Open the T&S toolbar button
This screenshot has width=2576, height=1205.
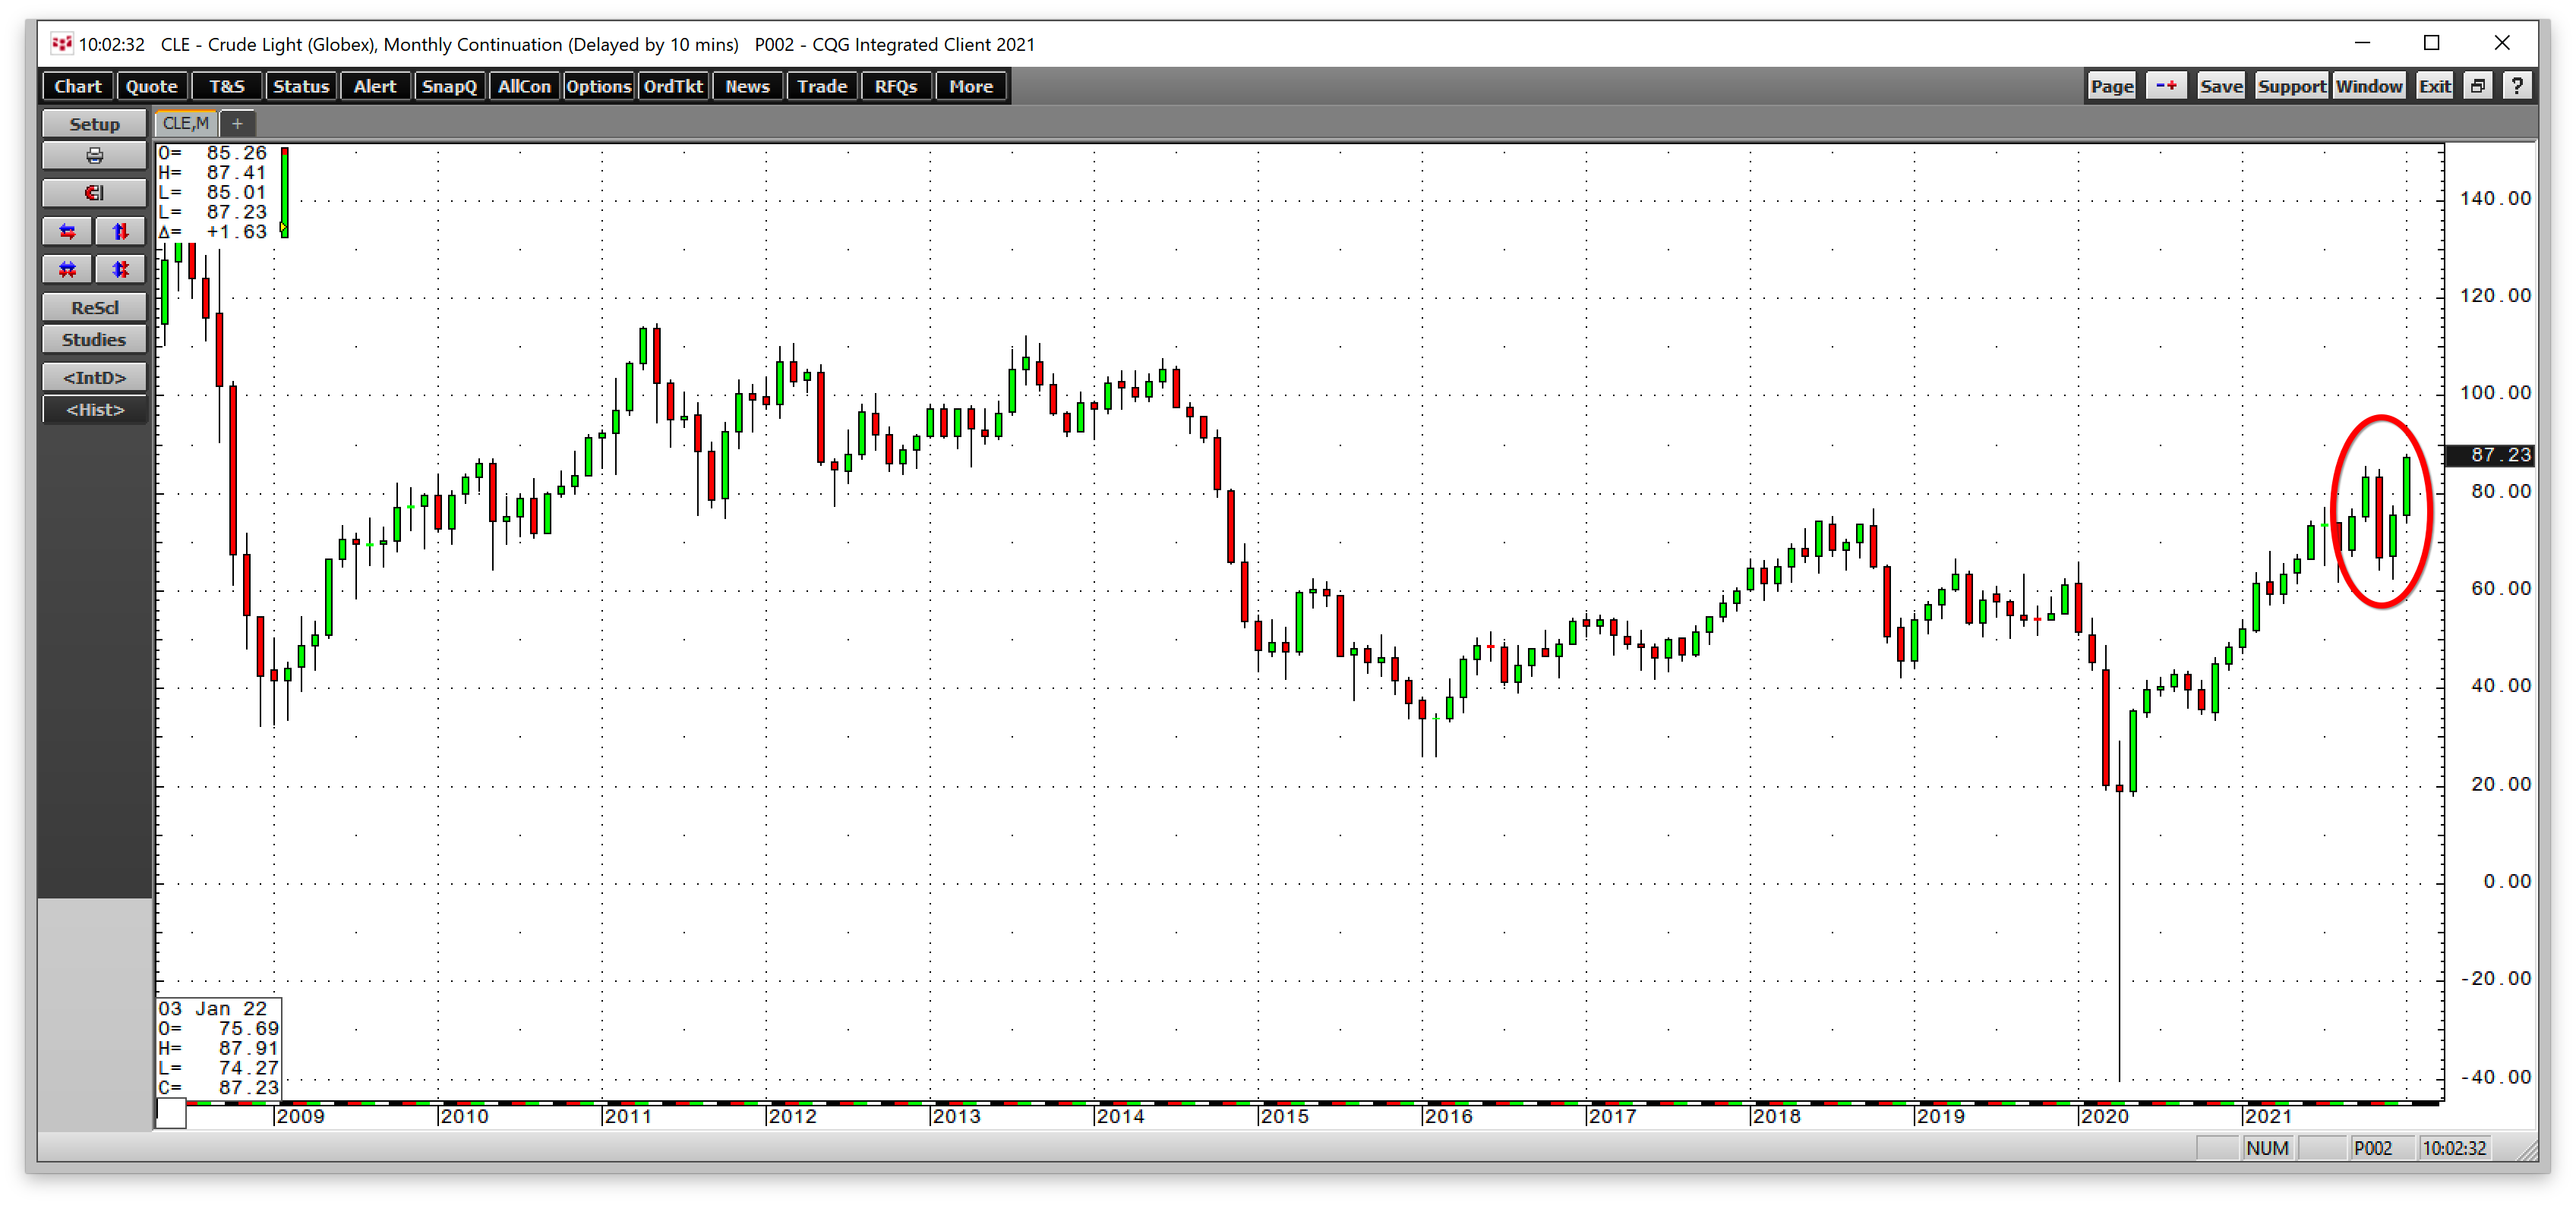[x=227, y=87]
